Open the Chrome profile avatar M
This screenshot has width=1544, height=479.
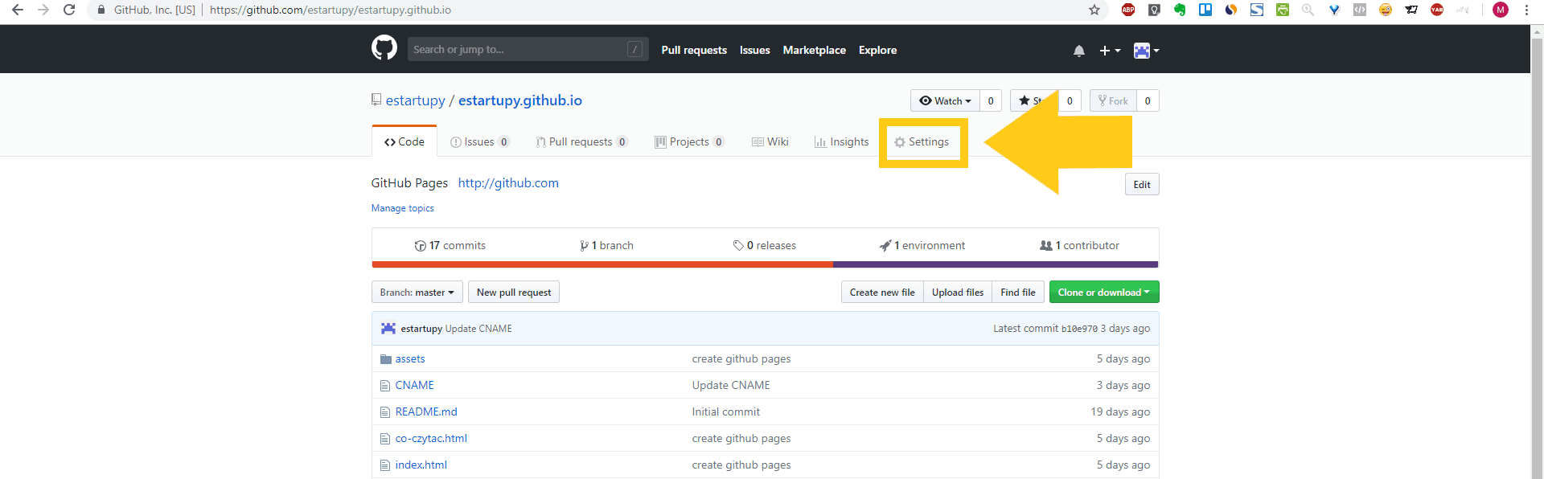click(1501, 10)
